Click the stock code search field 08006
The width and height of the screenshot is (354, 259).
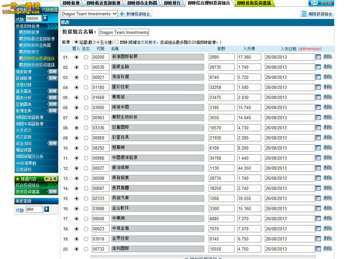[x=34, y=19]
